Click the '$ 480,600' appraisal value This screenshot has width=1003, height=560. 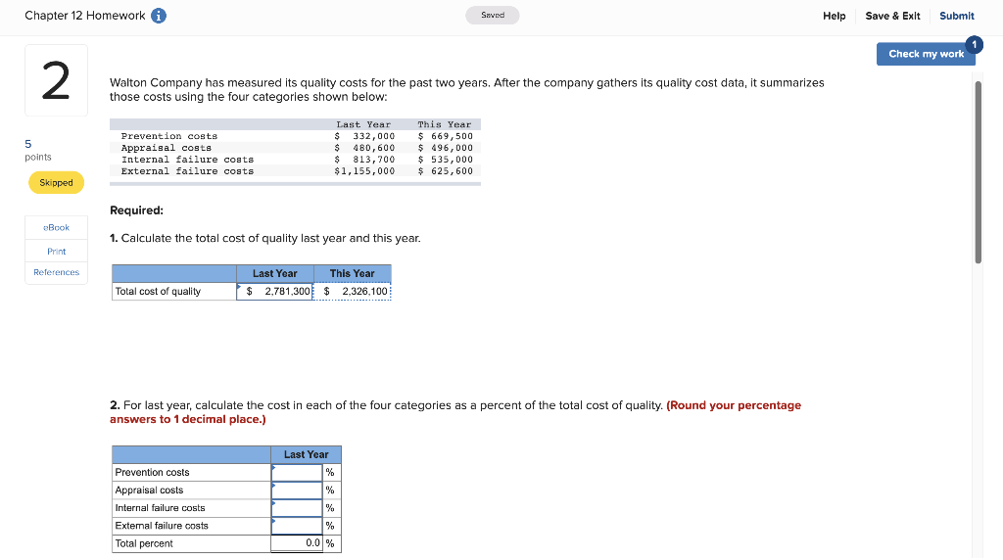pos(364,148)
